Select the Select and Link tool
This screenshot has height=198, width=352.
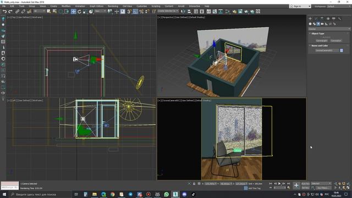[x=17, y=11]
